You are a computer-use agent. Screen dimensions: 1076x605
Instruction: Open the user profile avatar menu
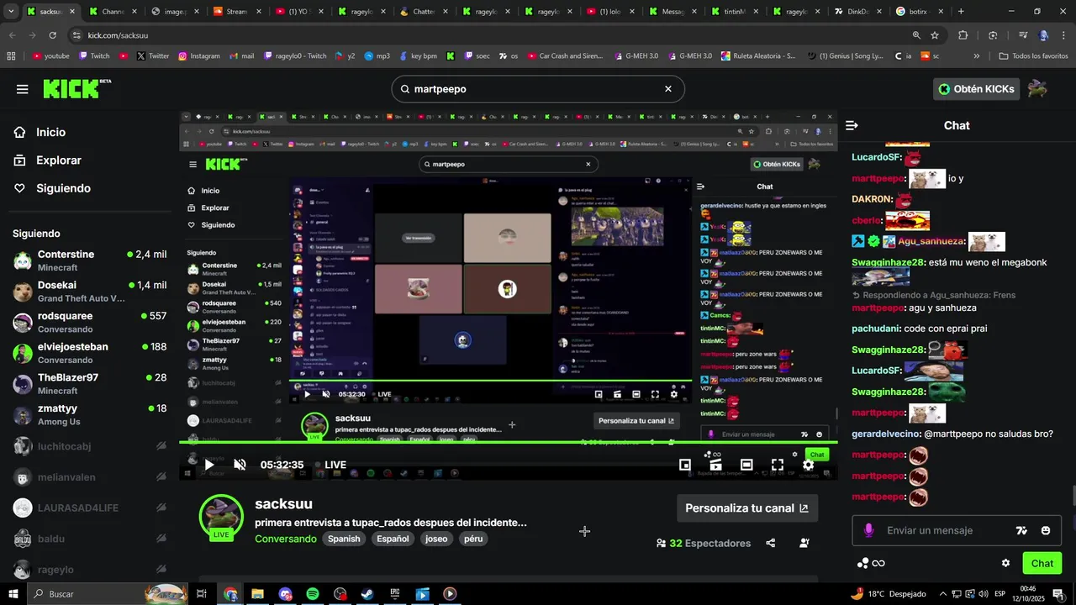(1038, 89)
